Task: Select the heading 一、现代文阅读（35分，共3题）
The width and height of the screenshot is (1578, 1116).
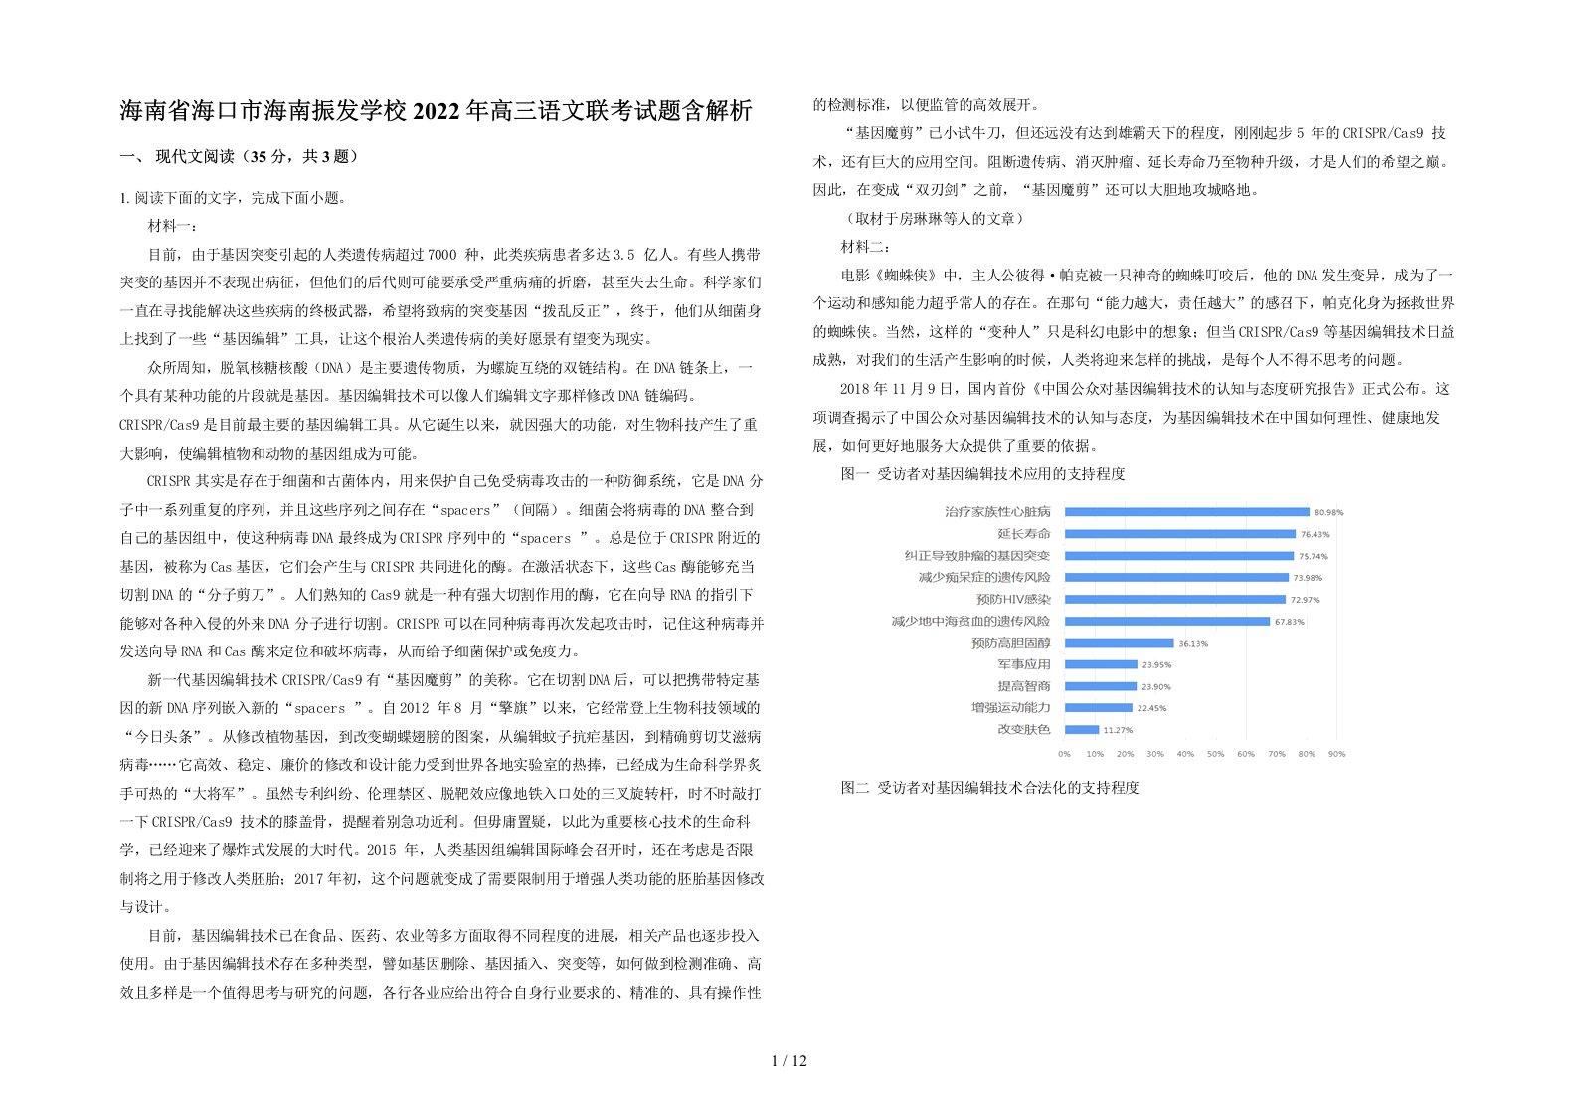Action: click(x=238, y=156)
